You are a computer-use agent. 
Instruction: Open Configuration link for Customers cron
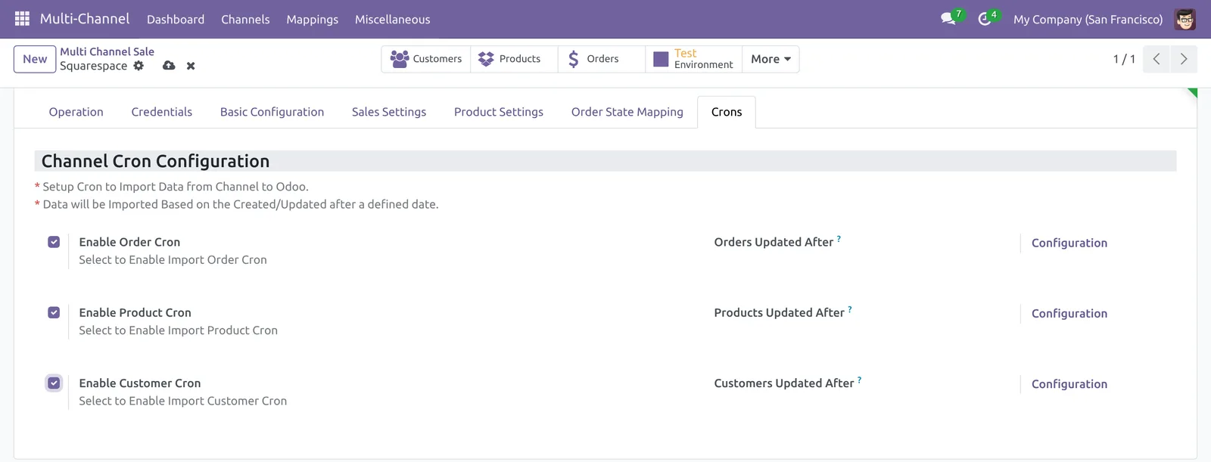point(1069,384)
